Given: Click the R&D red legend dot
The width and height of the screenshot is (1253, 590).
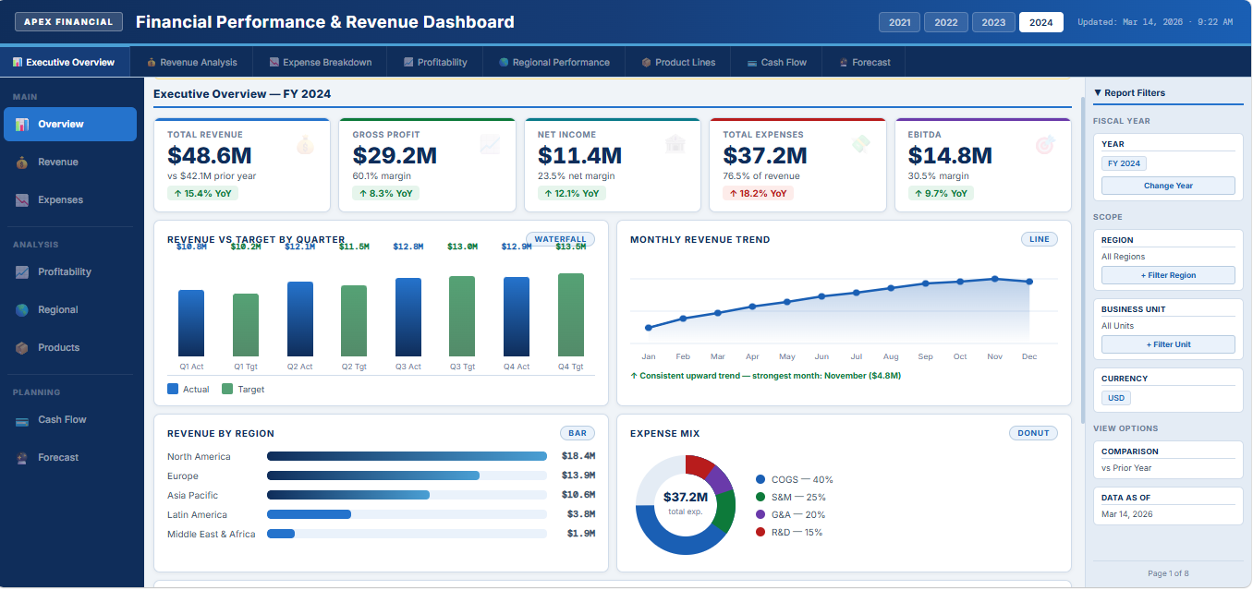Looking at the screenshot, I should point(760,532).
